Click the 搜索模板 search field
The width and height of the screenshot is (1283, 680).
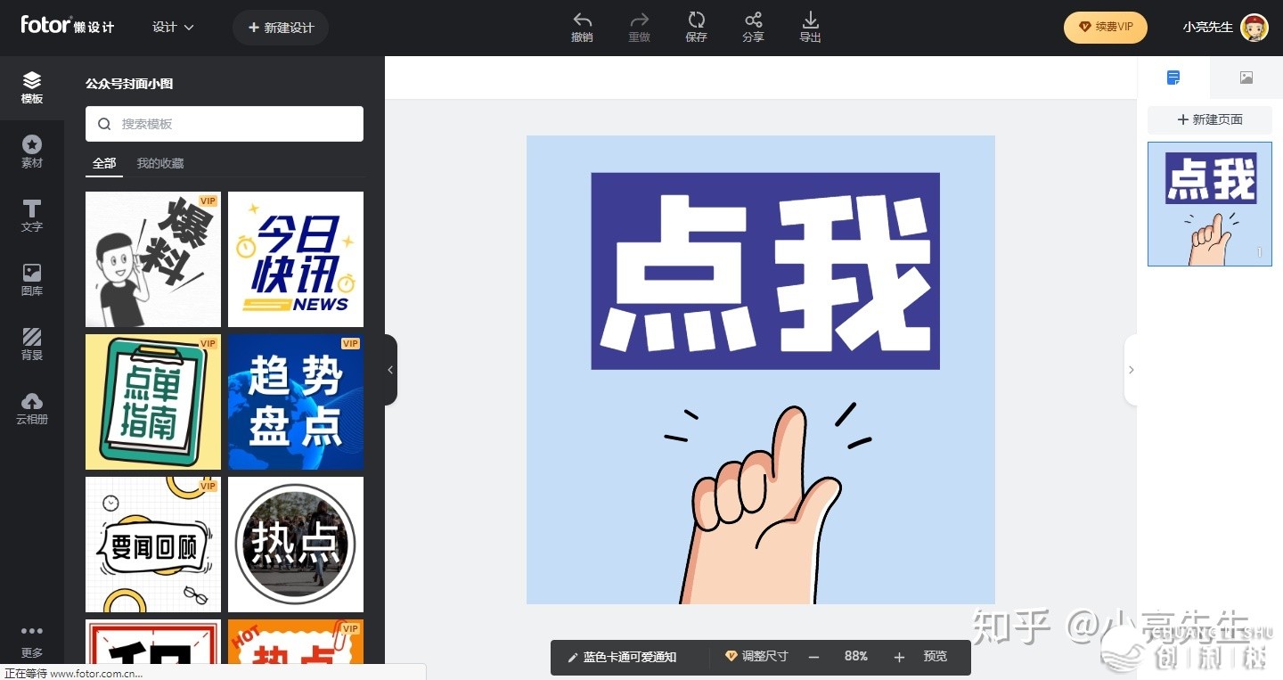[x=225, y=124]
